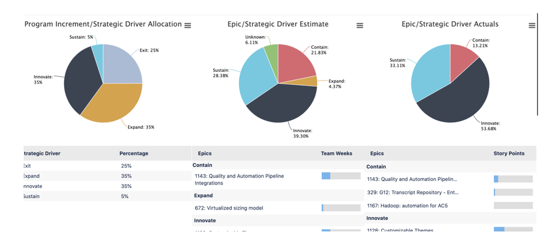Open hamburger menu of Epic/Strategic Driver Estimate chart
544x239 pixels.
click(360, 26)
